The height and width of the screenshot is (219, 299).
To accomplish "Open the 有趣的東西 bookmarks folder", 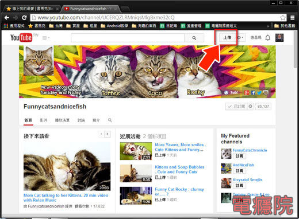I will click(144, 26).
